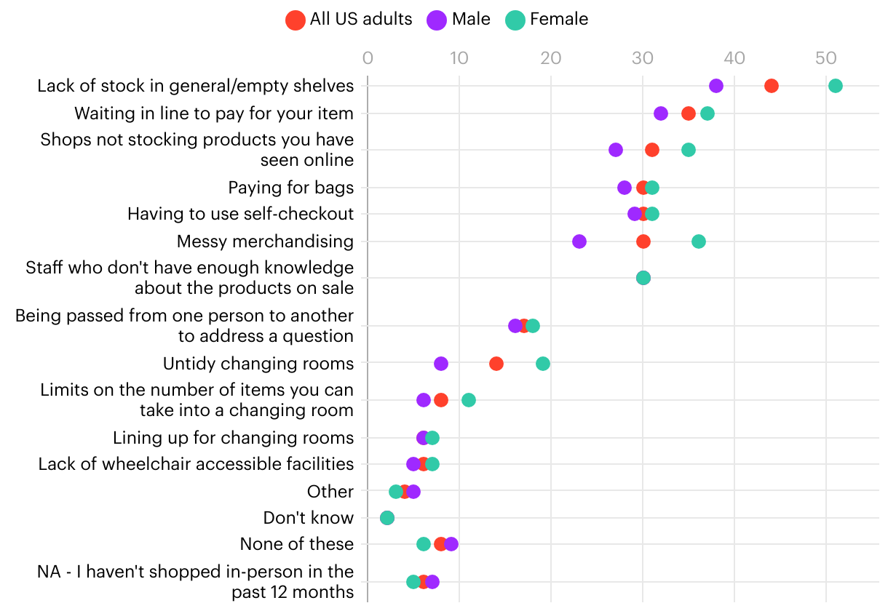Select Male dot for None of these
Viewport: 888px width, 611px height.
451,544
